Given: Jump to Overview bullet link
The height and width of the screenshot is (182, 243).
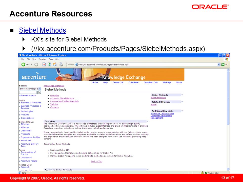Looking at the screenshot, I should point(55,95).
